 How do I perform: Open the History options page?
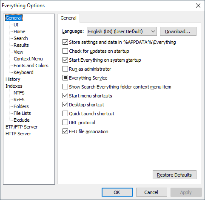point(13,79)
